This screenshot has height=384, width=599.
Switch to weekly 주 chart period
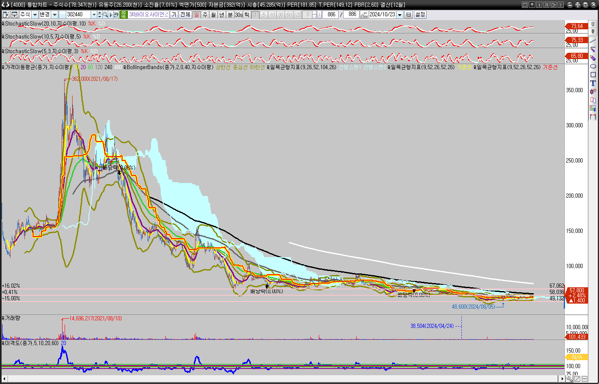(205, 15)
